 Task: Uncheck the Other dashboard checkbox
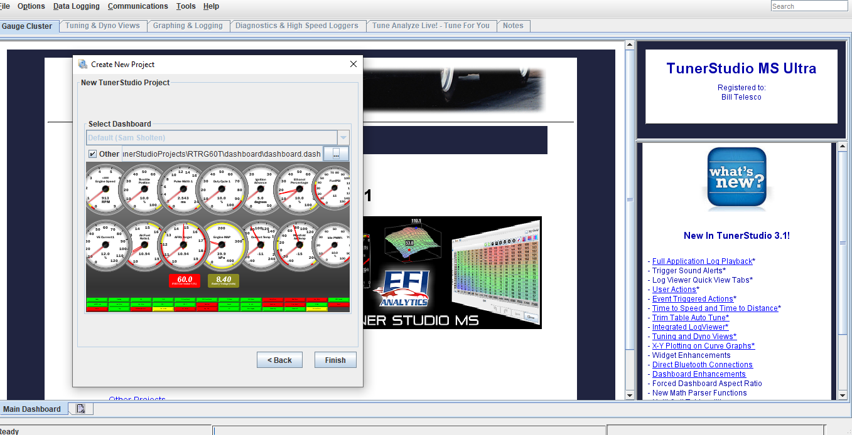93,154
